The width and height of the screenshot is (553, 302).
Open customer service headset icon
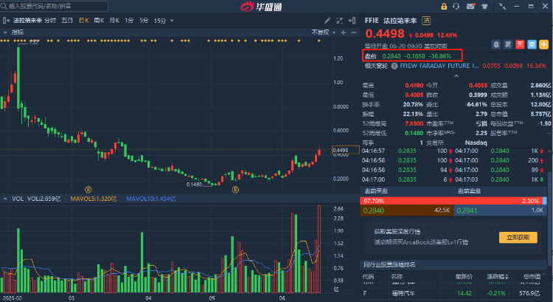coord(456,7)
